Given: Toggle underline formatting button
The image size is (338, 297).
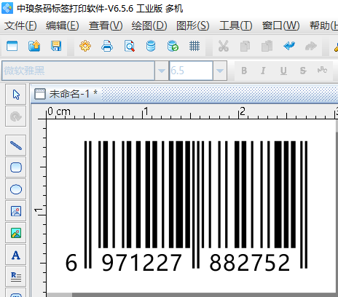Looking at the screenshot, I should 283,71.
